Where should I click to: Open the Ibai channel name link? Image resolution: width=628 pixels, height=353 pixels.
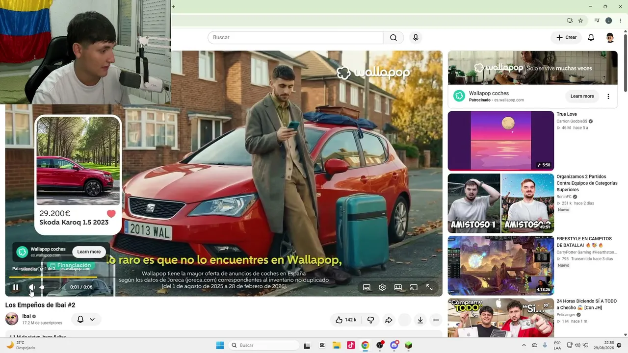(x=26, y=316)
